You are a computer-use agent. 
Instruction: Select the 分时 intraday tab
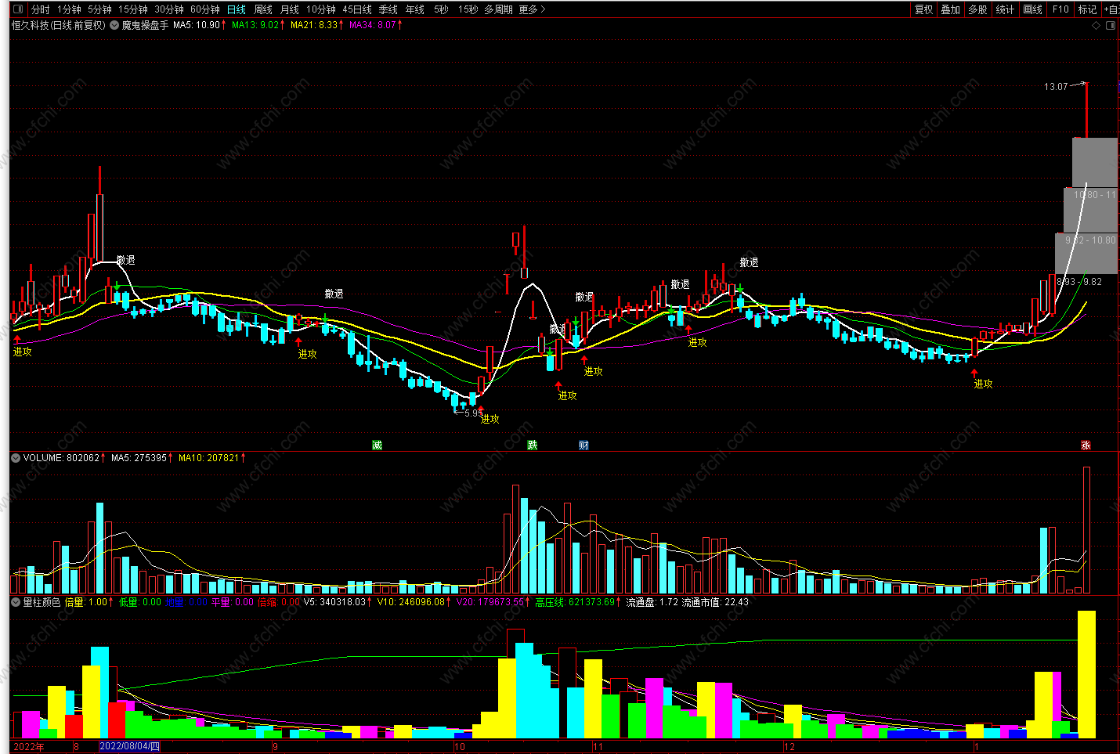(x=41, y=9)
